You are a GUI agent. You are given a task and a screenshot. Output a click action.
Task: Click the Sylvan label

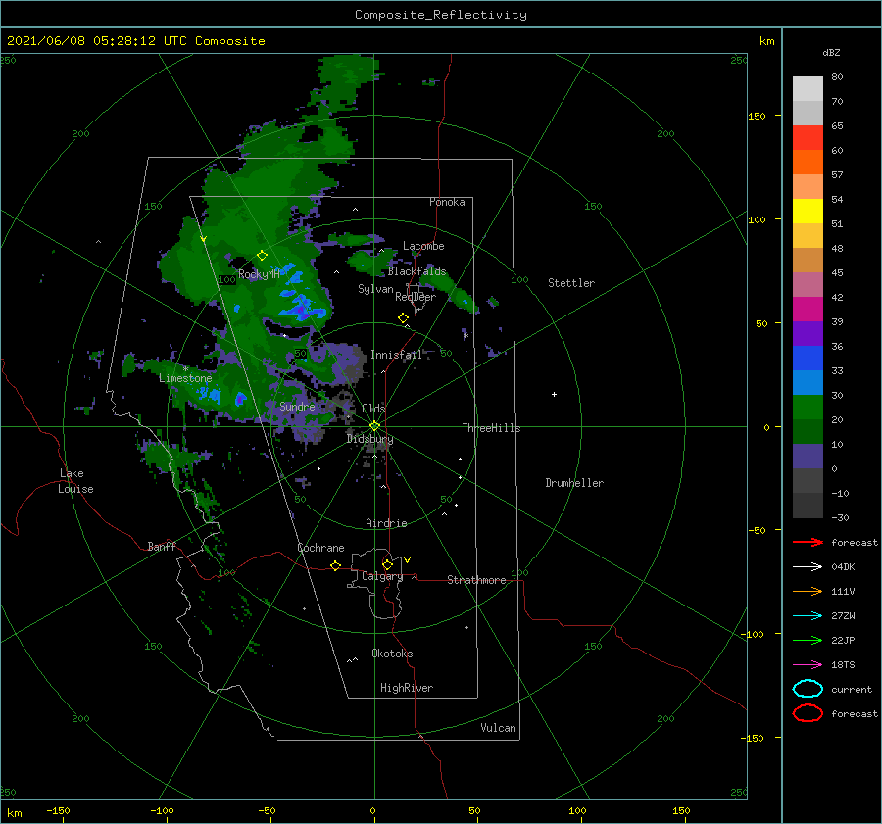pos(375,289)
